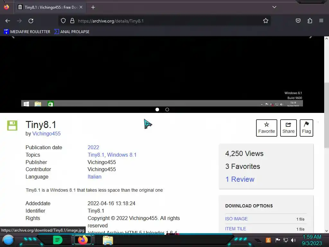Open the Start orb on taskbar
Image resolution: width=329 pixels, height=247 pixels.
pyautogui.click(x=8, y=240)
